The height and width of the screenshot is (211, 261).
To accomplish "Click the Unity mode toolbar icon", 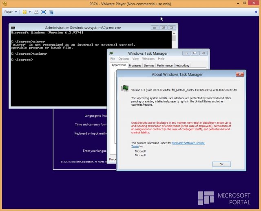I will [51, 12].
